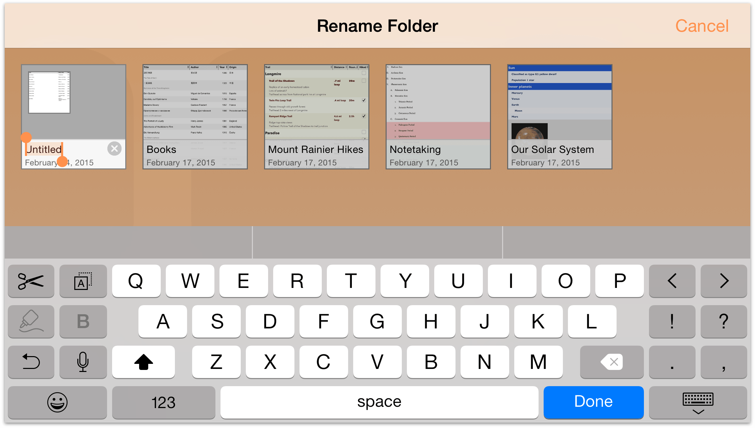Tap the K key

pos(539,321)
